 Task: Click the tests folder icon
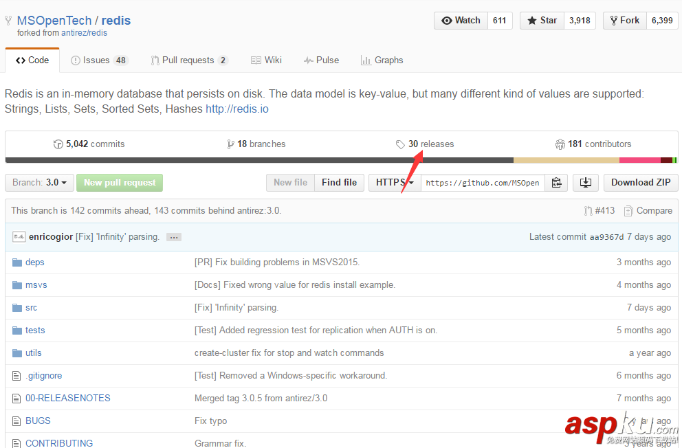[x=17, y=331]
